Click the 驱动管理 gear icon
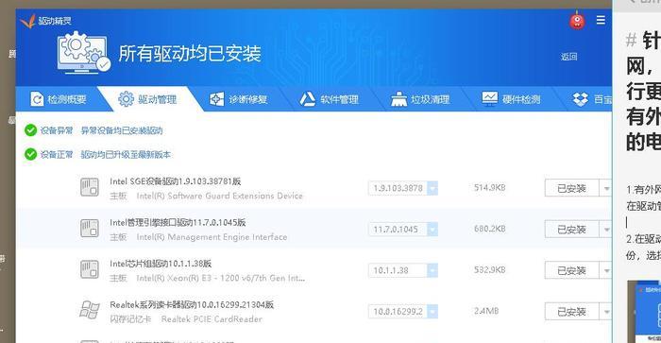The width and height of the screenshot is (661, 343). (x=126, y=99)
